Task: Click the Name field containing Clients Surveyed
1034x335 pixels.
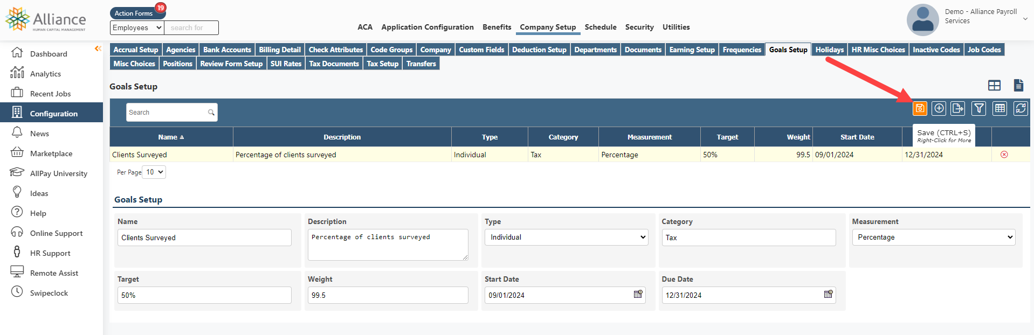Action: (x=204, y=238)
